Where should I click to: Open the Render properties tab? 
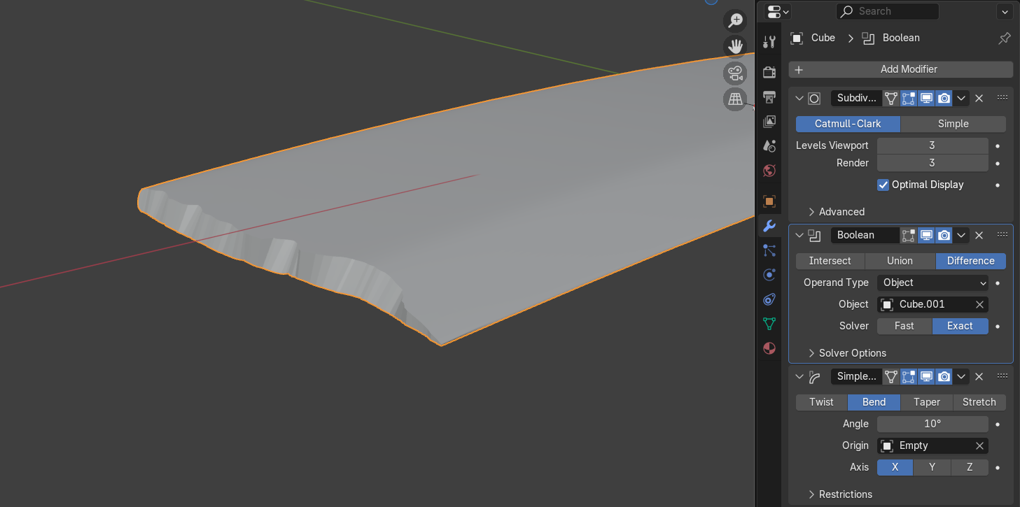pyautogui.click(x=769, y=72)
